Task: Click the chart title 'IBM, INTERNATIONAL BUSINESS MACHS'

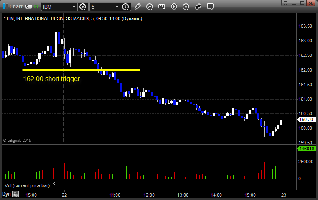Action: click(48, 18)
